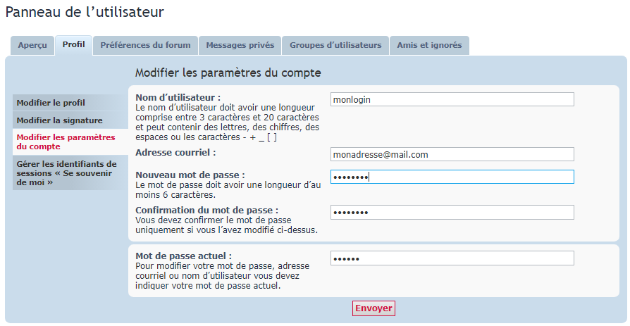Image resolution: width=630 pixels, height=326 pixels.
Task: Open Modifier la signature sidebar item
Action: 70,120
